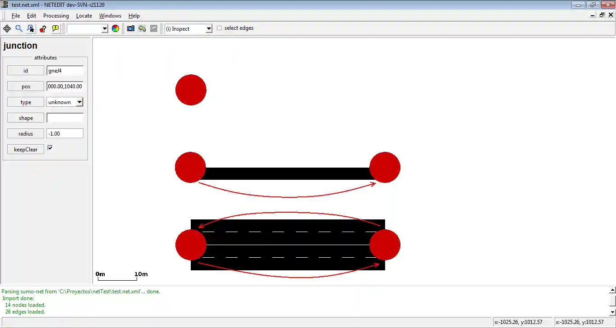Open the Edit menu
This screenshot has width=616, height=328.
(x=32, y=16)
